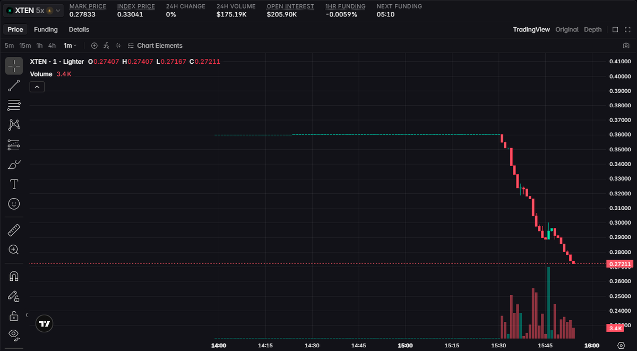Viewport: 637px width, 351px height.
Task: Select the trend line drawing tool
Action: (14, 85)
